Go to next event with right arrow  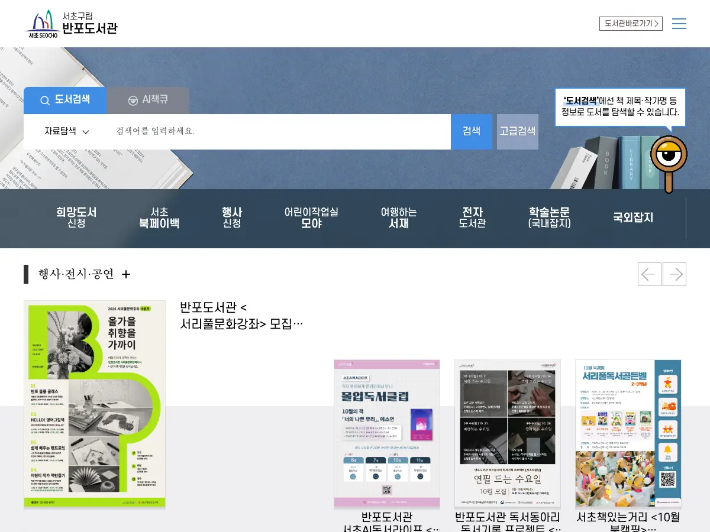(674, 274)
